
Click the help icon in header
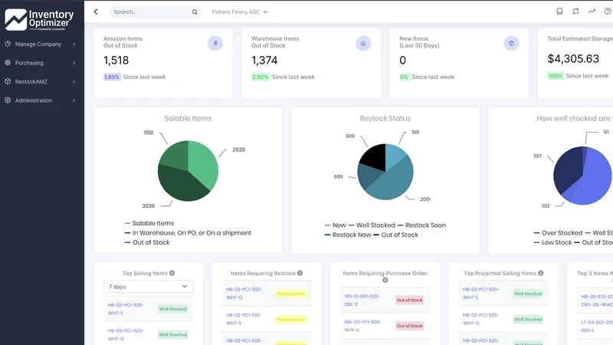click(x=608, y=11)
